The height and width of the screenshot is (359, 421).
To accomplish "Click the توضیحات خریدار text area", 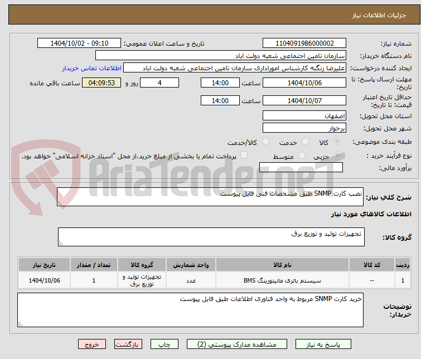I will pos(190,310).
